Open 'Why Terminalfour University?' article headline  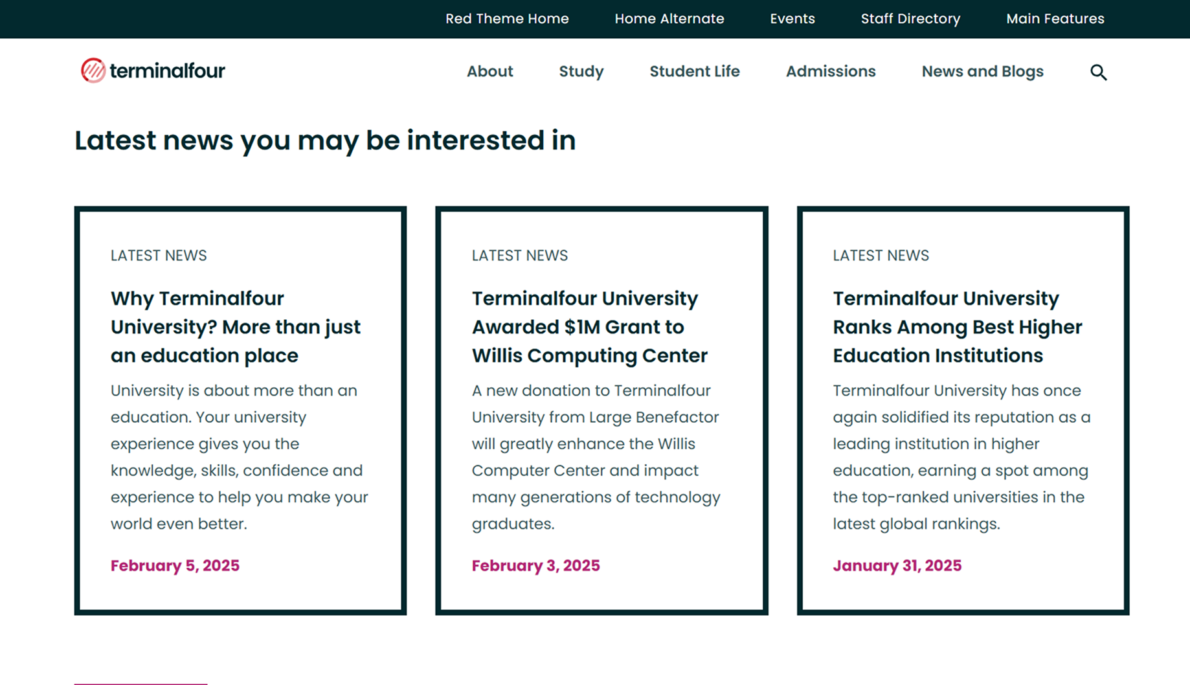click(x=235, y=327)
